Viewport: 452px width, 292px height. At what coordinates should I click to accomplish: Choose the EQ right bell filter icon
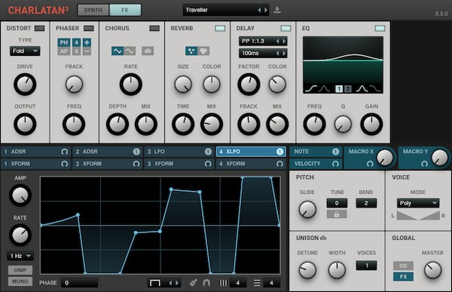(362, 89)
